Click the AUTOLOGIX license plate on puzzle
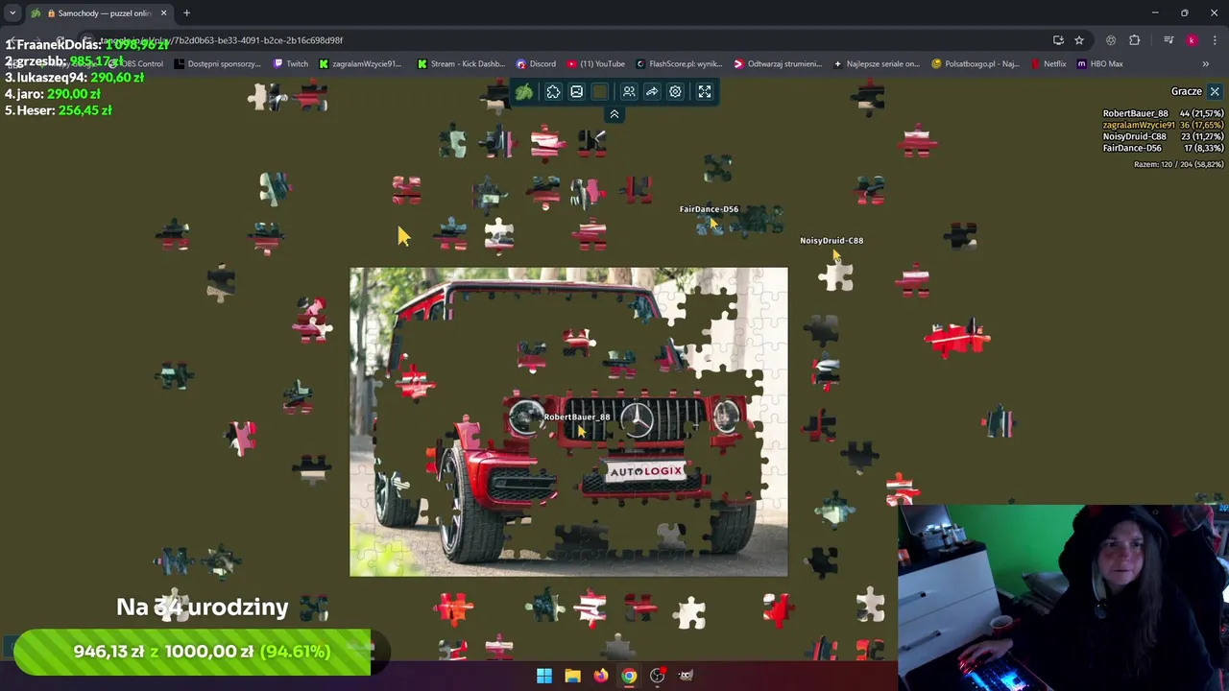This screenshot has width=1229, height=691. (645, 471)
